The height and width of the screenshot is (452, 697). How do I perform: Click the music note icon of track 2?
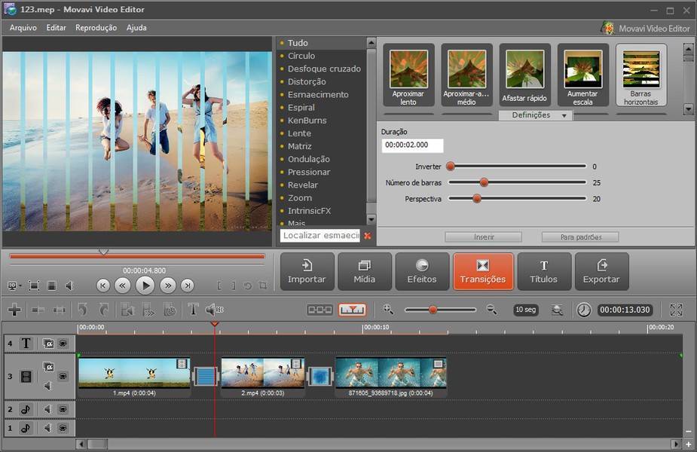pyautogui.click(x=26, y=409)
